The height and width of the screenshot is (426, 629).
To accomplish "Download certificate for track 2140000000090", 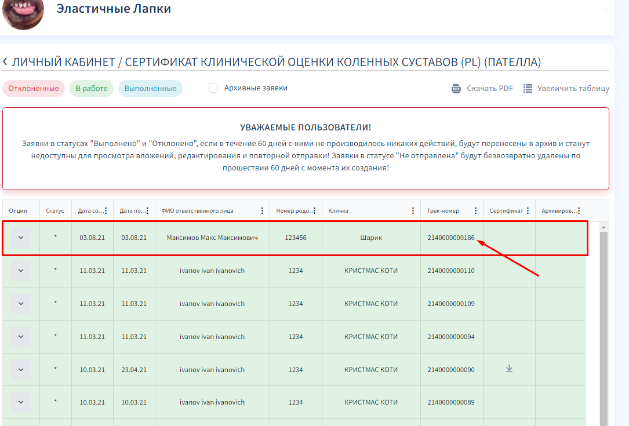I will [509, 369].
